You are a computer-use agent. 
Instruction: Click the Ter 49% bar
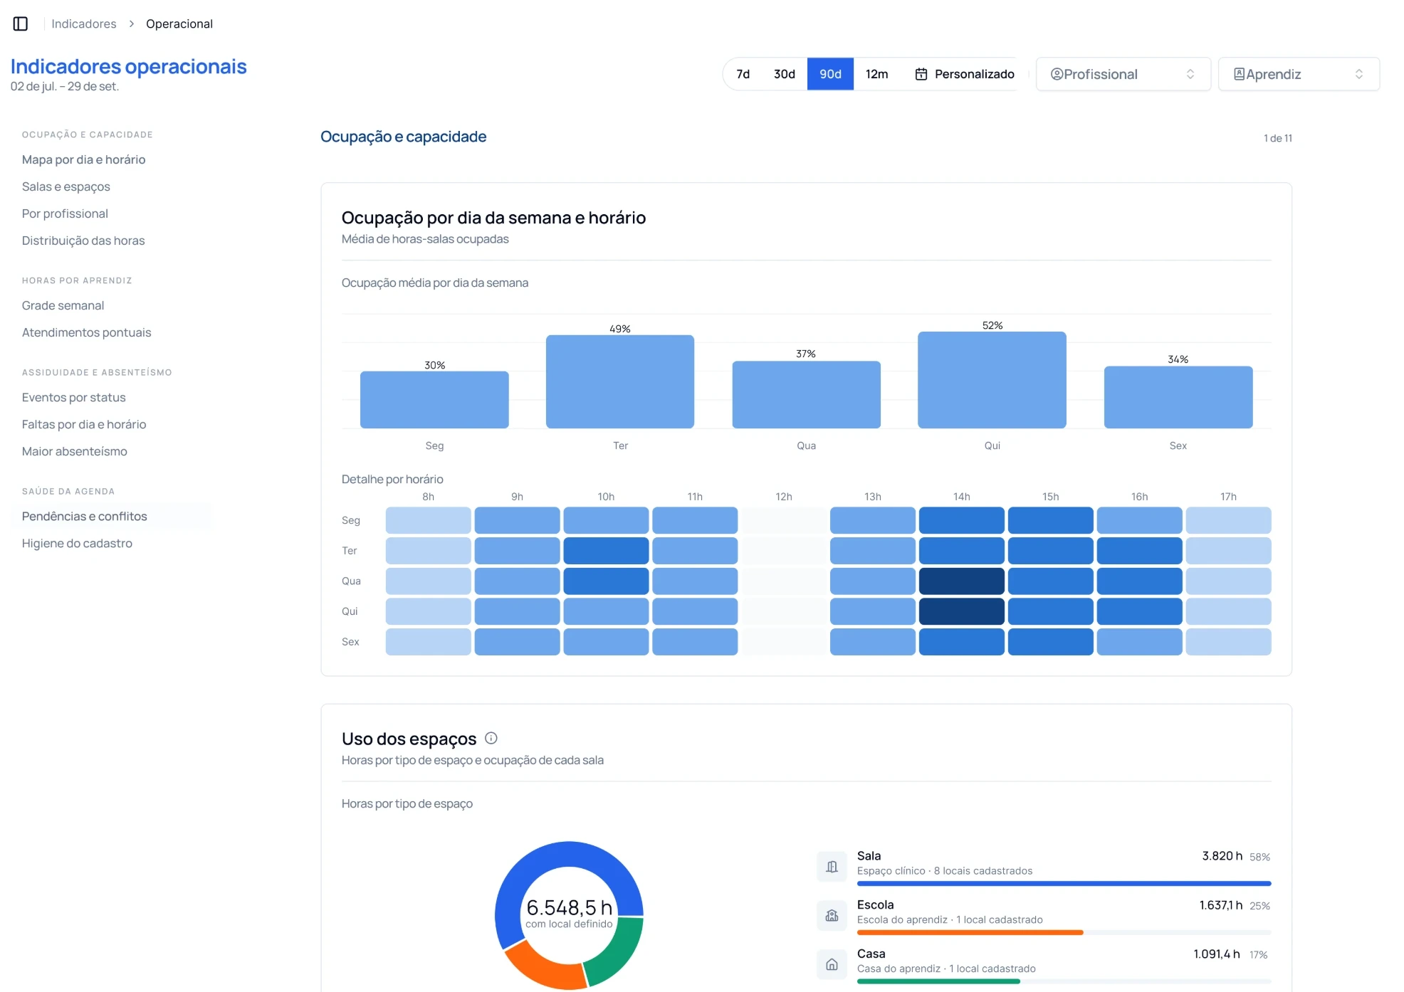(620, 381)
